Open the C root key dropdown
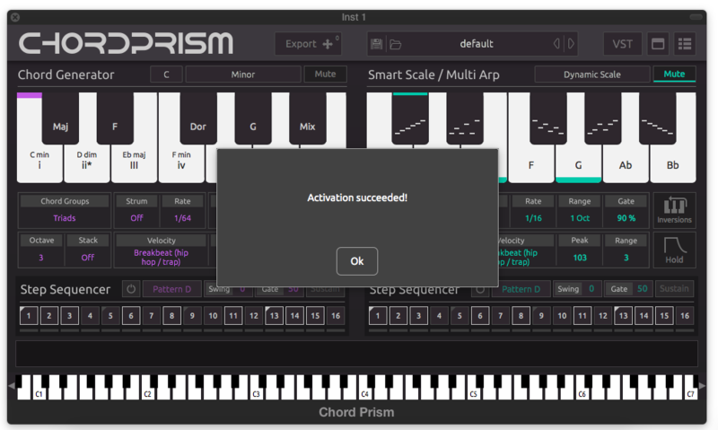Image resolution: width=718 pixels, height=430 pixels. (x=166, y=75)
